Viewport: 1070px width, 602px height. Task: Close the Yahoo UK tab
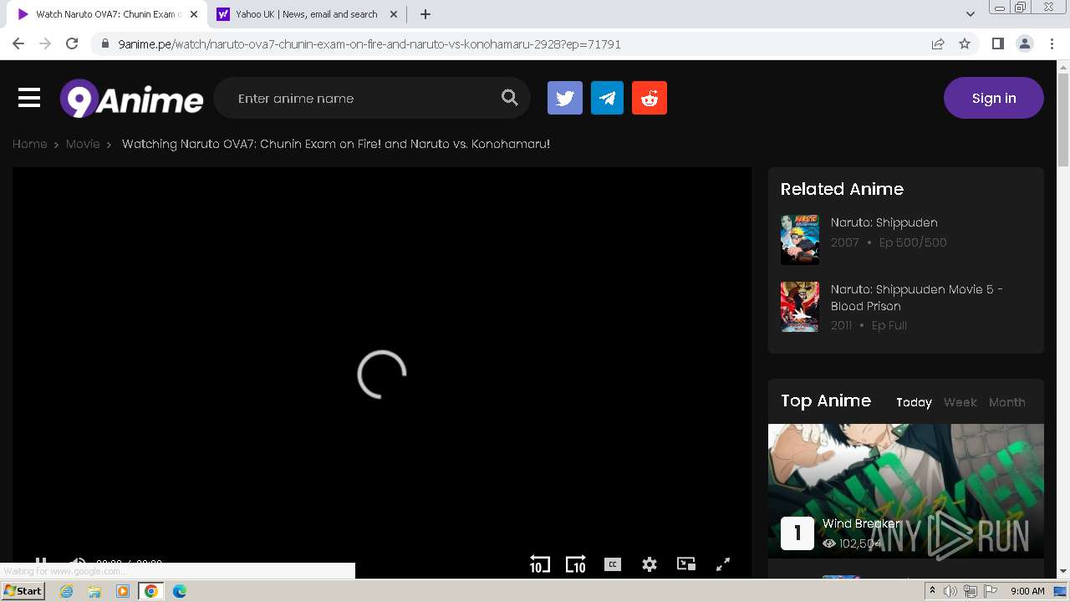pos(395,14)
